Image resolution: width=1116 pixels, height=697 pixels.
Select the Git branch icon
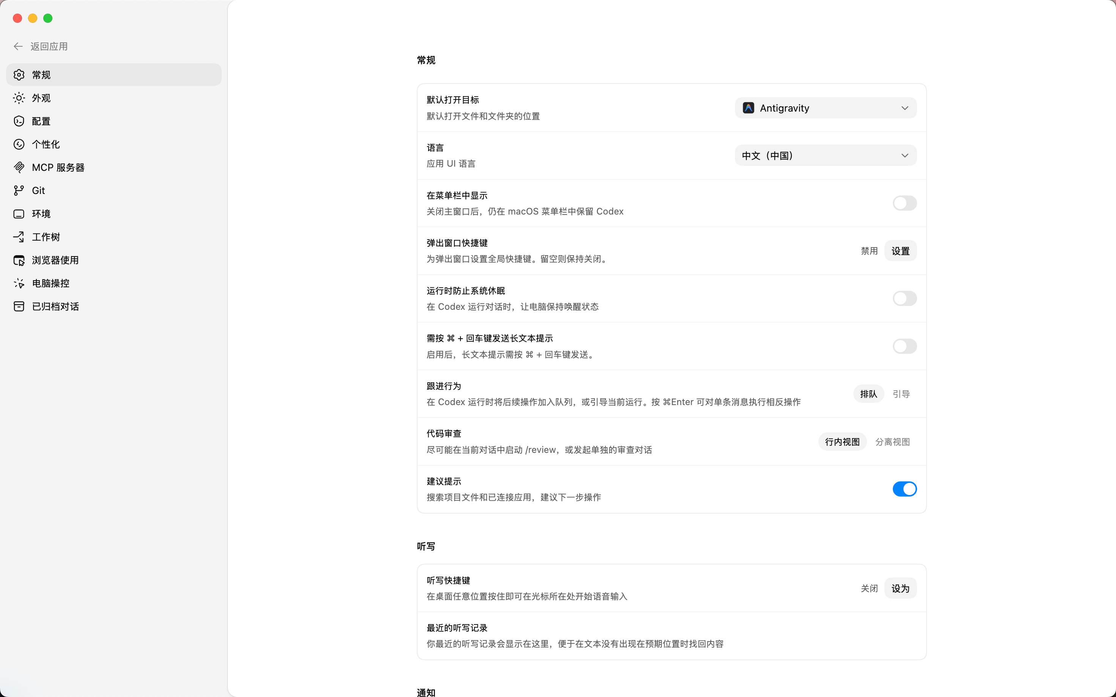pos(19,191)
